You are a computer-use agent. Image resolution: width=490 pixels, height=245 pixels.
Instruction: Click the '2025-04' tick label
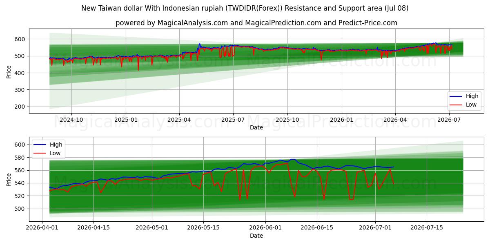click(x=179, y=120)
